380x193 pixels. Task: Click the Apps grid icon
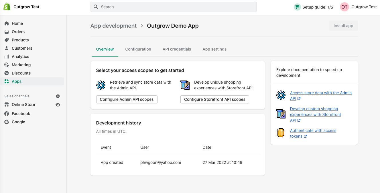pos(7,81)
